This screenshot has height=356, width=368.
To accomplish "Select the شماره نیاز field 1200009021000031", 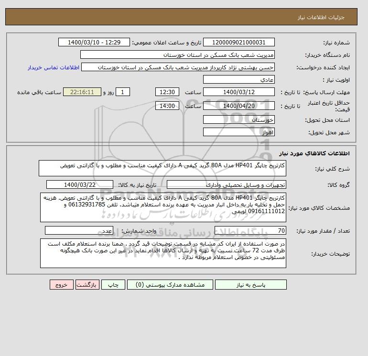I will pyautogui.click(x=238, y=43).
